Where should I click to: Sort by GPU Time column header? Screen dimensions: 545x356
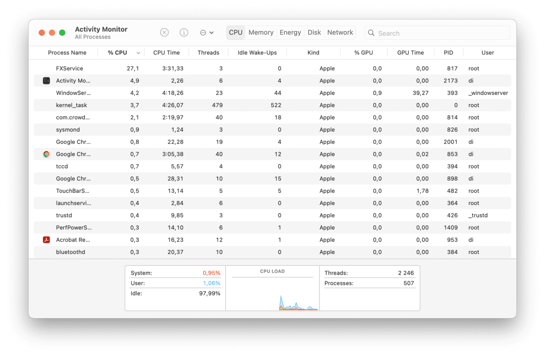(411, 52)
